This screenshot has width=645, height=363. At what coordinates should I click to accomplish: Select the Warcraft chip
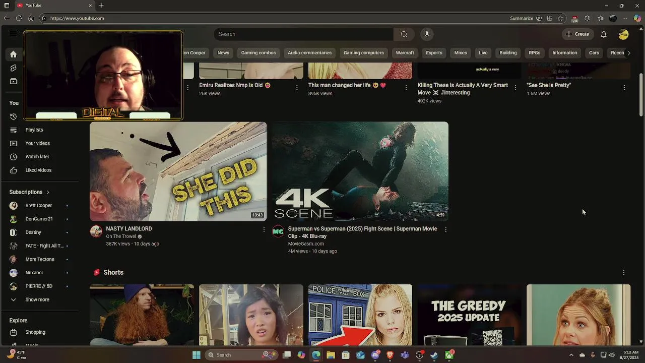coord(405,53)
